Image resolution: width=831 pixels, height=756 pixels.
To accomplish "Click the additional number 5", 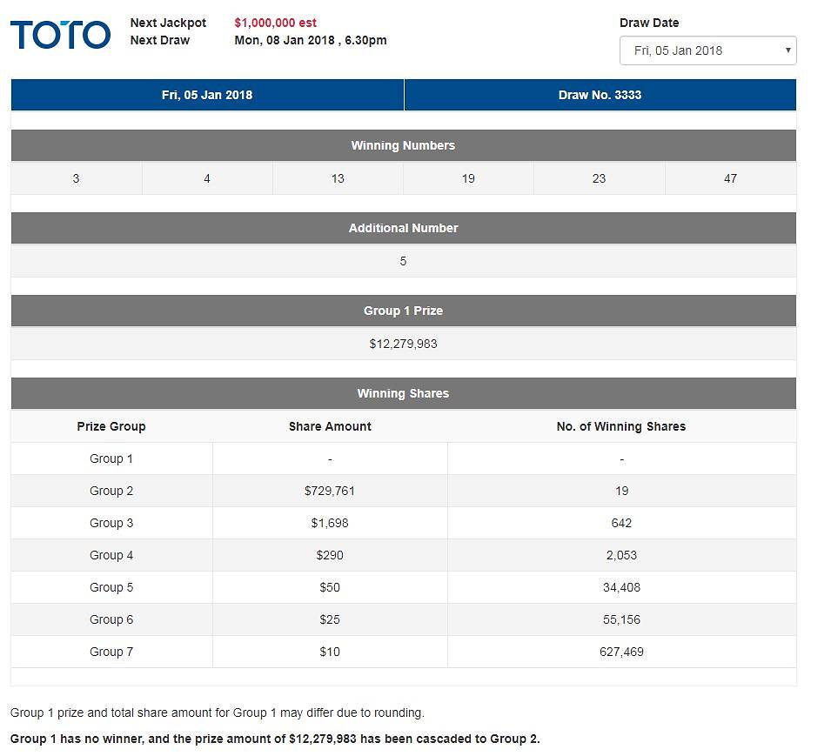I will [403, 261].
